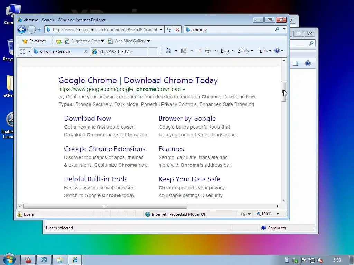Click Internet Protected Mode Off status
Viewport: 354px width, 265px height.
tap(176, 214)
